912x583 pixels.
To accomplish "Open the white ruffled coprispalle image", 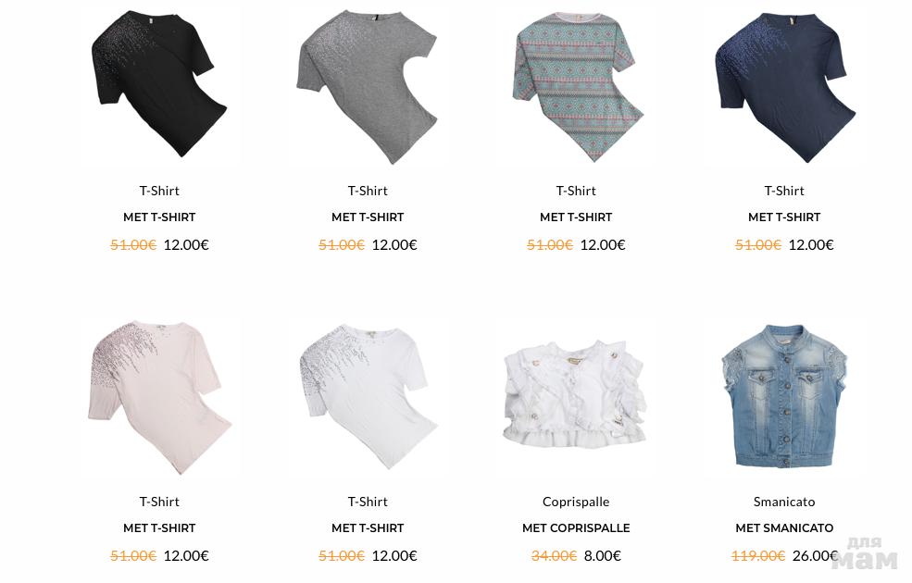I will 575,394.
